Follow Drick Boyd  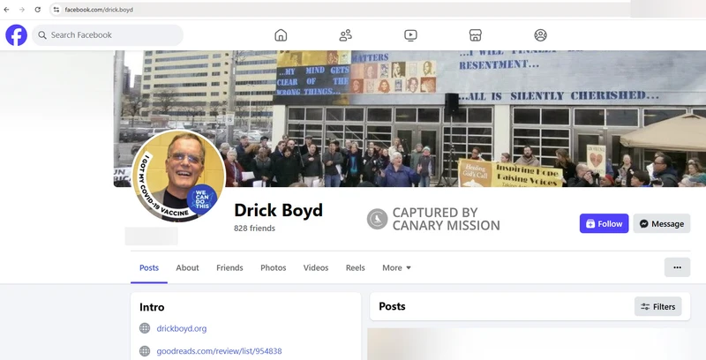(604, 223)
